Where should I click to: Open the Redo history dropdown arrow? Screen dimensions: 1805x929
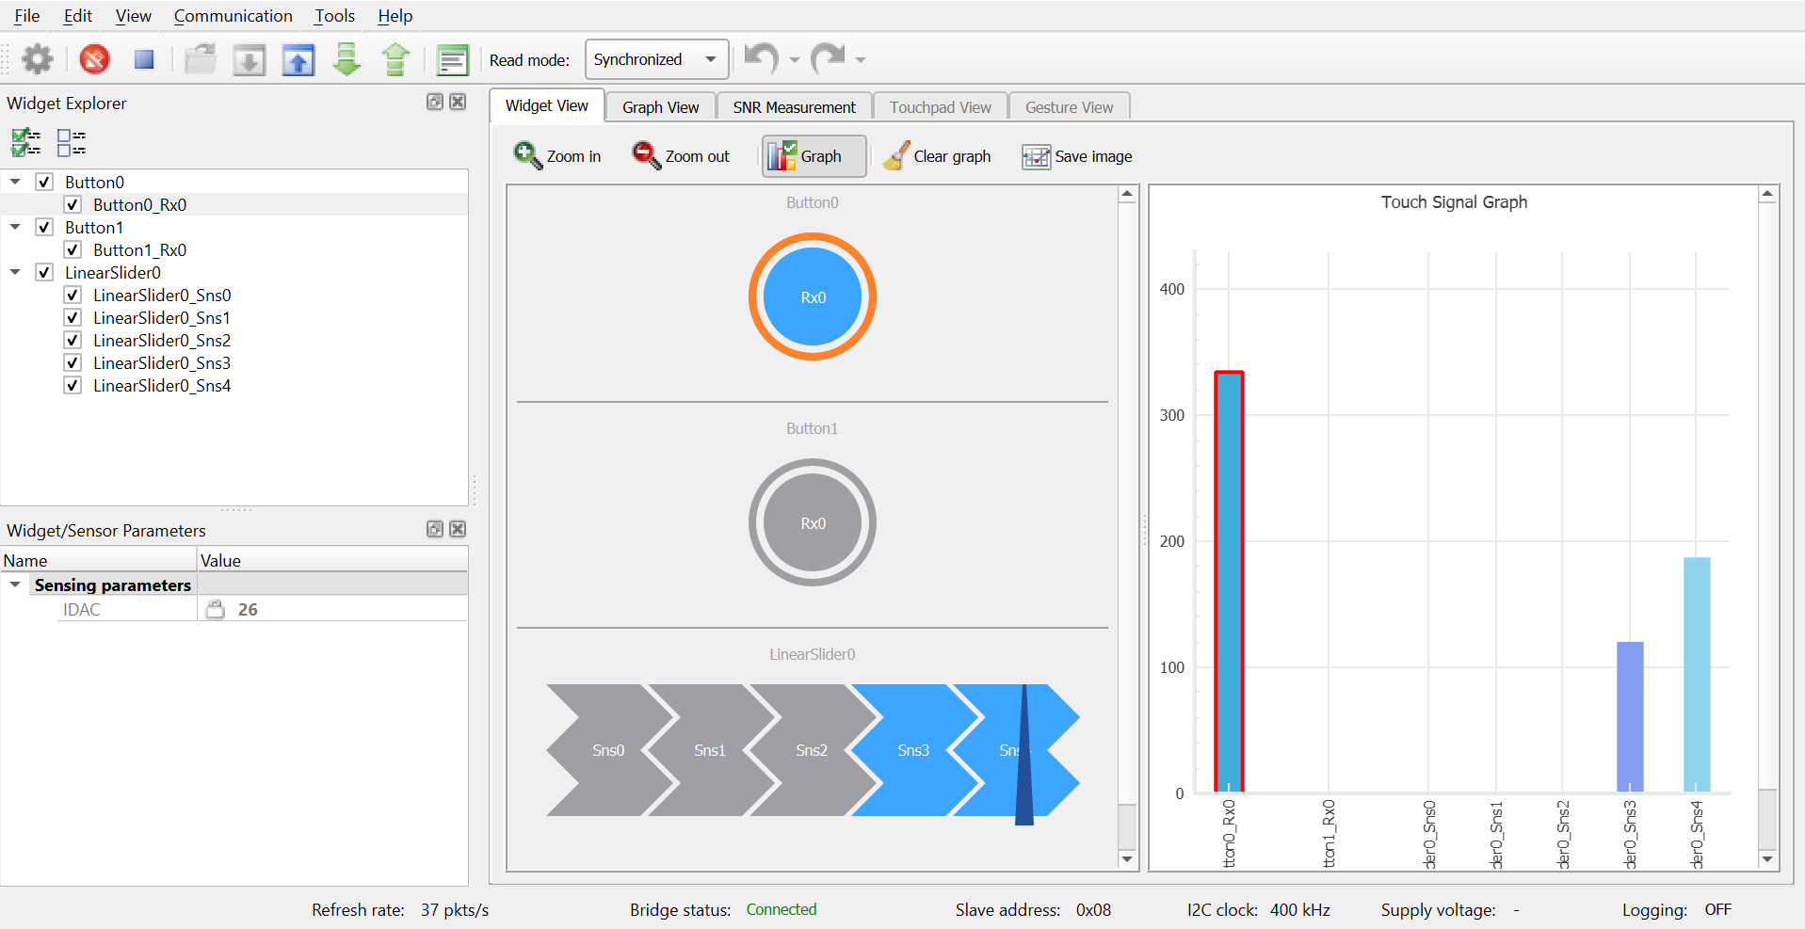tap(860, 60)
